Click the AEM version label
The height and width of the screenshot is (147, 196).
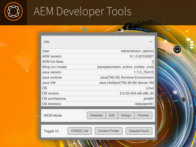52,56
